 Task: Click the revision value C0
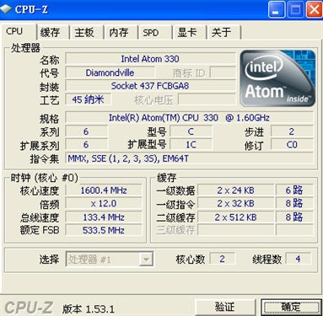coord(292,145)
